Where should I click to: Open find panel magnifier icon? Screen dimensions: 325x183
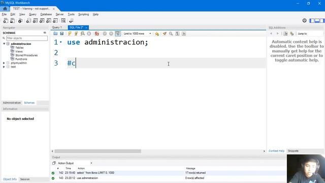[x=171, y=34]
